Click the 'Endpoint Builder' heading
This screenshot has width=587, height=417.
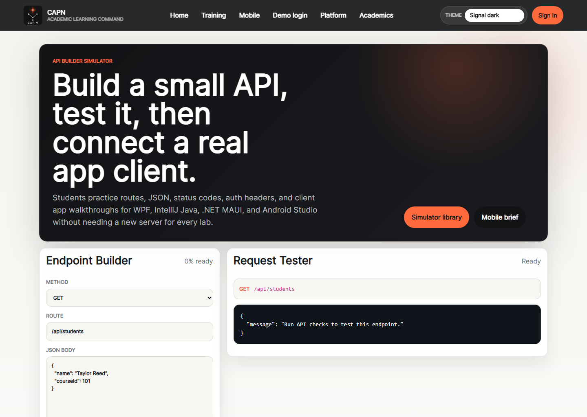click(x=89, y=261)
